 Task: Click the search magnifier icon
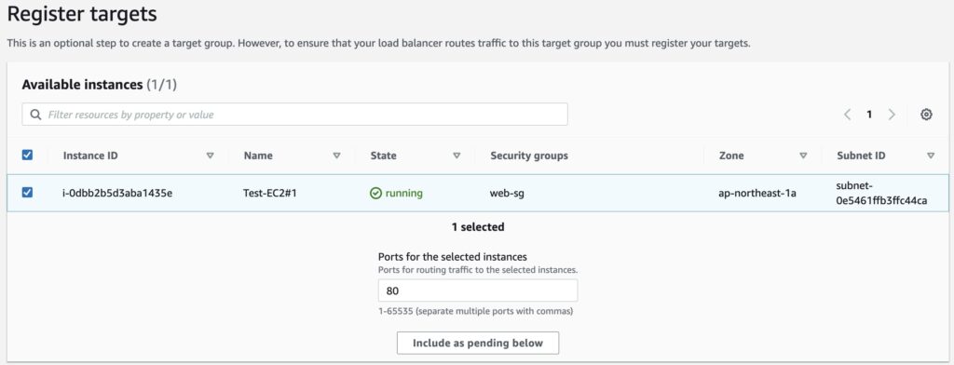coord(36,115)
